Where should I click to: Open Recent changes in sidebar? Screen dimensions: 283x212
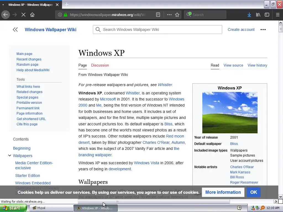[x=29, y=59]
